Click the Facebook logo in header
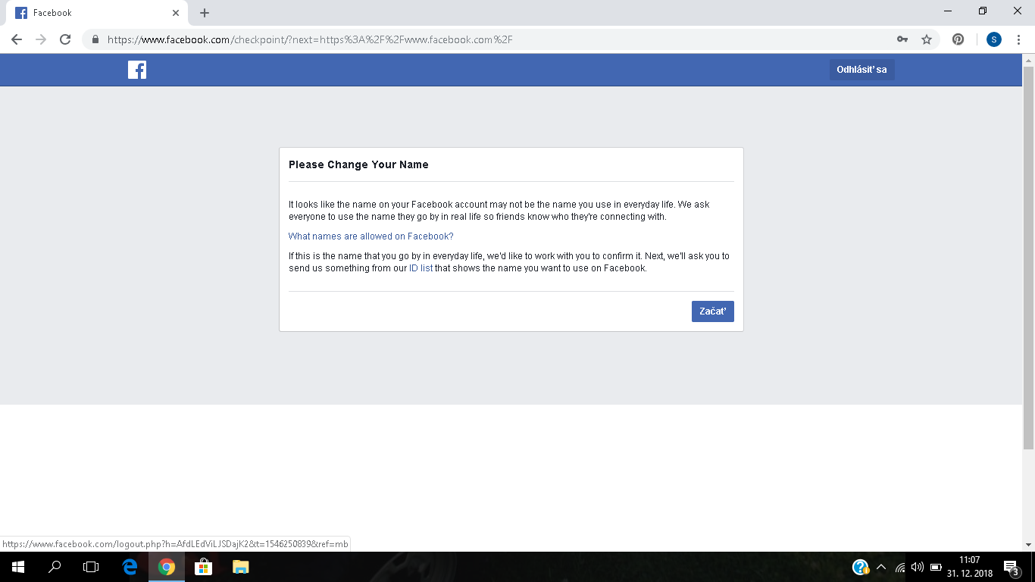Screen dimensions: 1035x582 137,70
